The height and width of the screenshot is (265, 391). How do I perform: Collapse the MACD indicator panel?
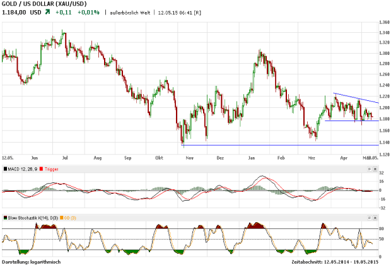pyautogui.click(x=370, y=169)
